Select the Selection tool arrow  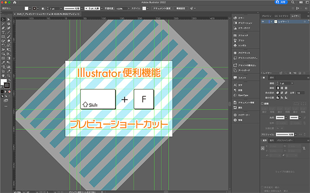tap(3, 20)
